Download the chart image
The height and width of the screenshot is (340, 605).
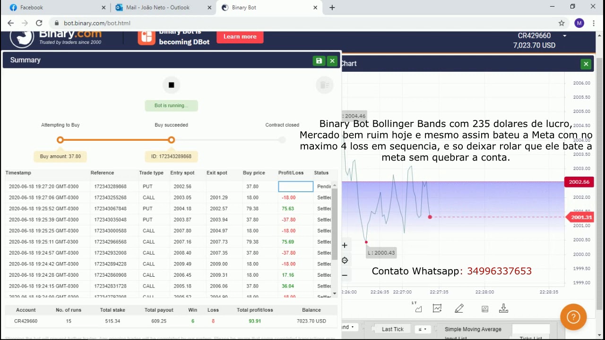[503, 308]
